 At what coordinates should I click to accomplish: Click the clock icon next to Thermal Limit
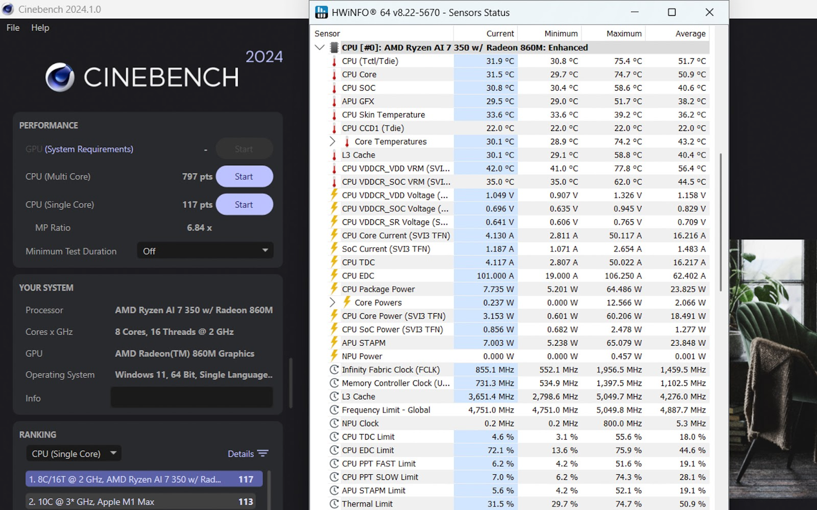[334, 503]
